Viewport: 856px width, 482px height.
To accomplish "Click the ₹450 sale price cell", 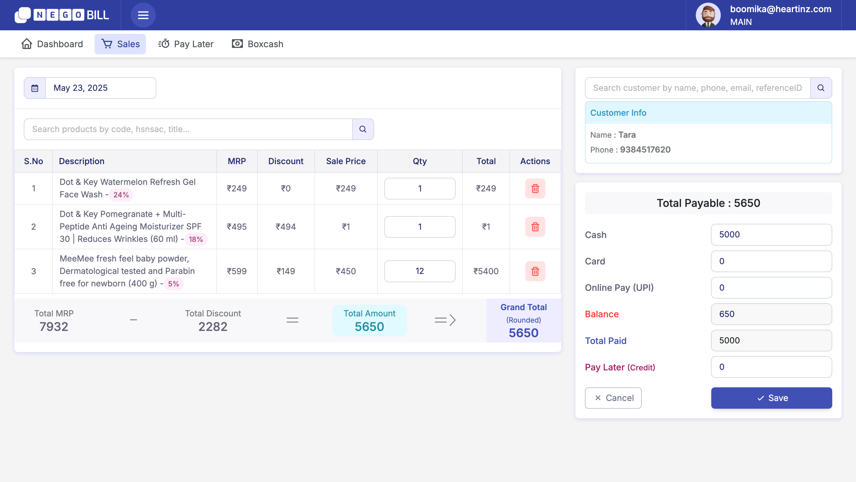I will (346, 271).
